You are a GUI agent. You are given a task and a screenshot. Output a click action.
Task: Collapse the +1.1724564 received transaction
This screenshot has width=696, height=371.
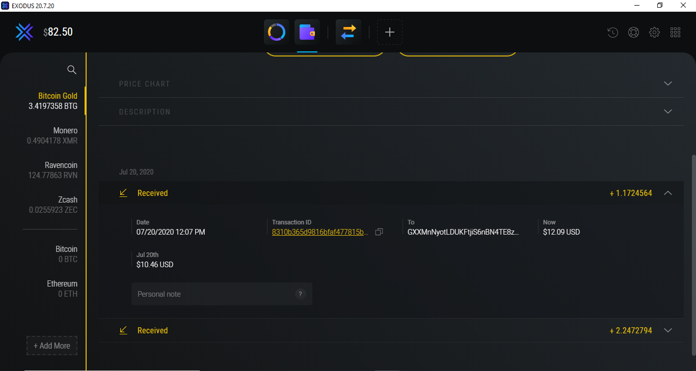click(x=668, y=193)
